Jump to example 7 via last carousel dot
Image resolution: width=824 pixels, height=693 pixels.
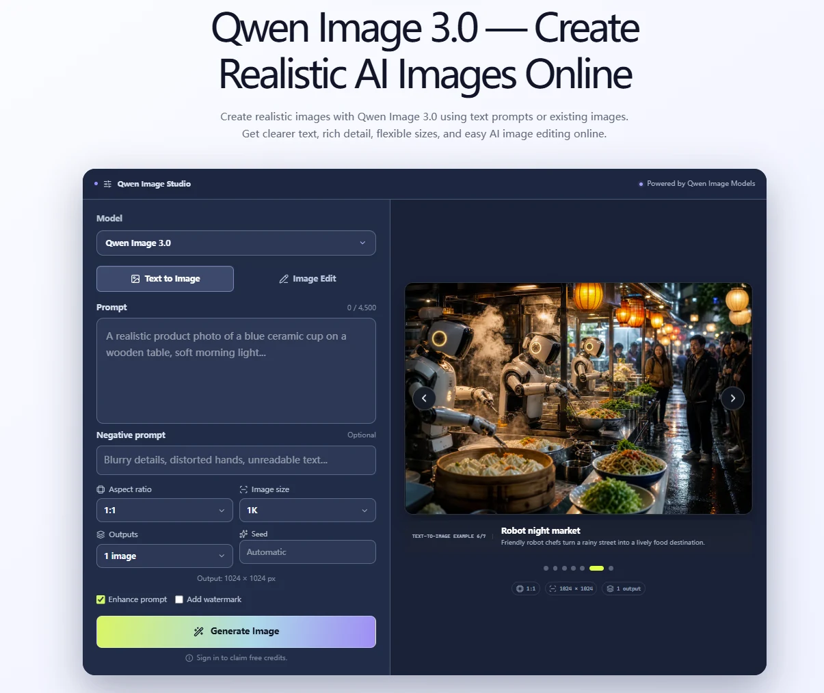(x=611, y=568)
